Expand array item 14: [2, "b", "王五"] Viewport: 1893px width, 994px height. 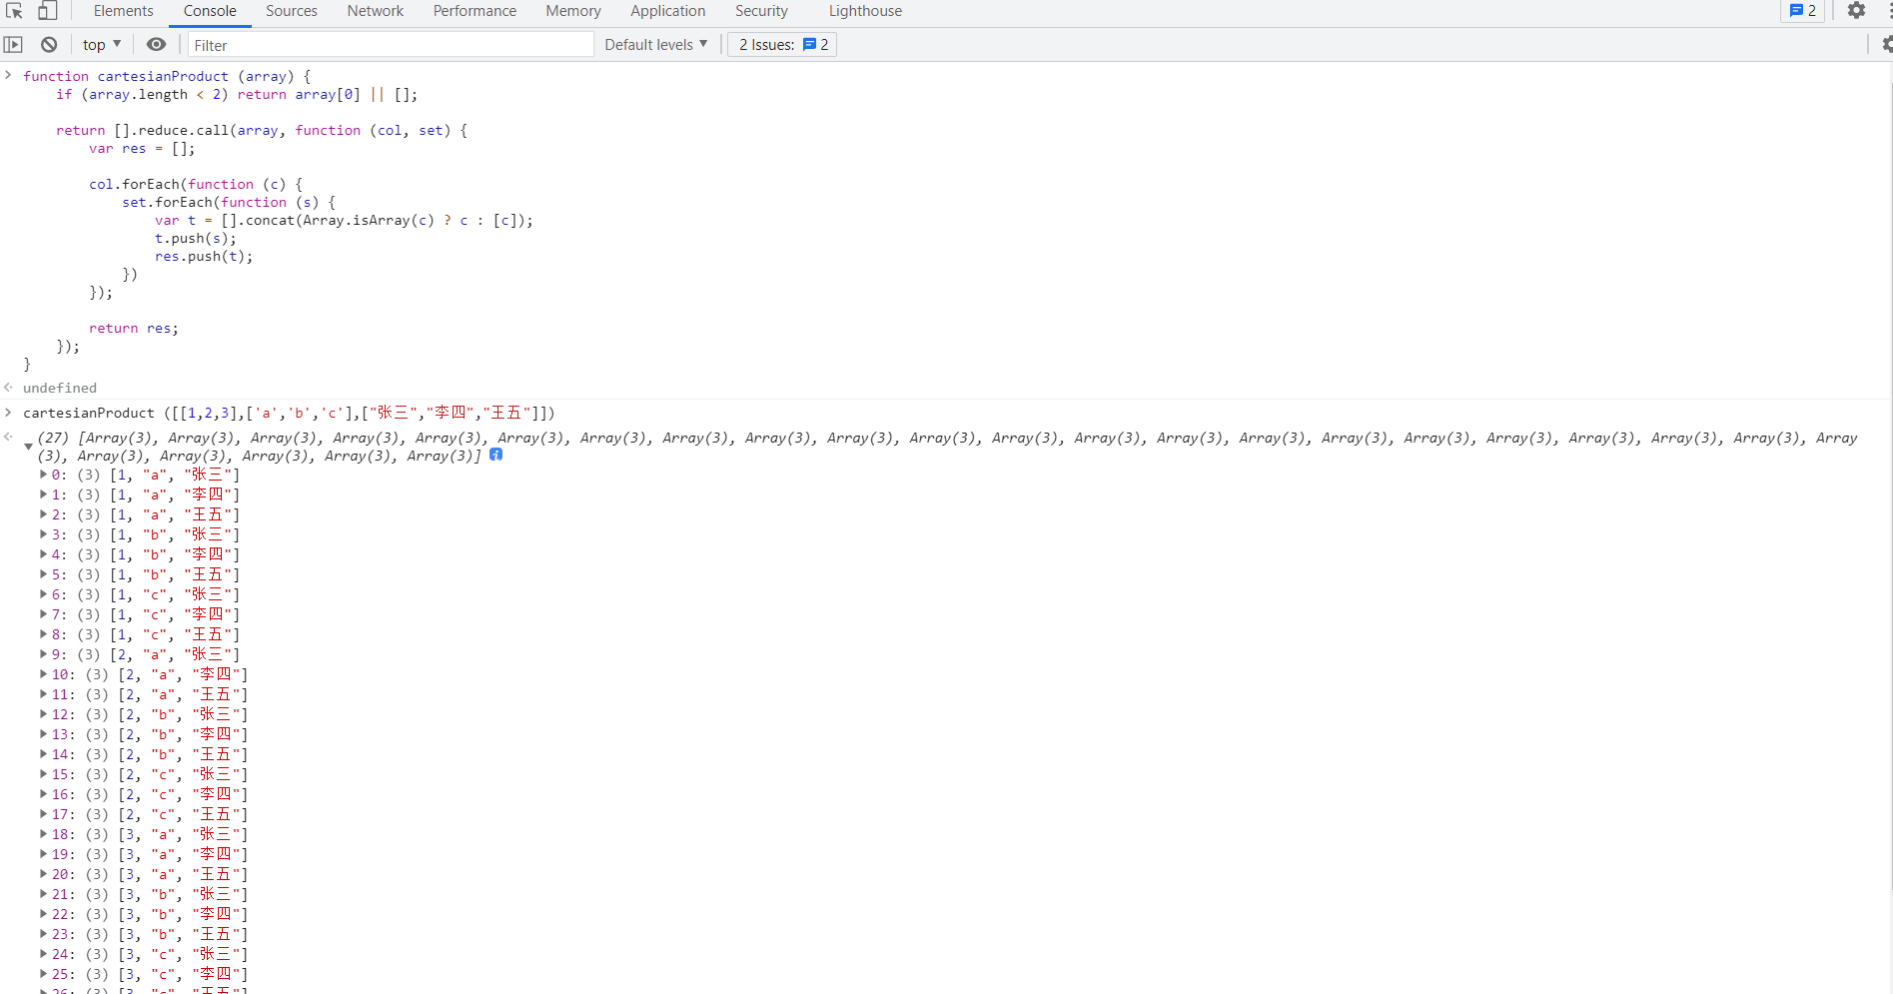[x=43, y=754]
